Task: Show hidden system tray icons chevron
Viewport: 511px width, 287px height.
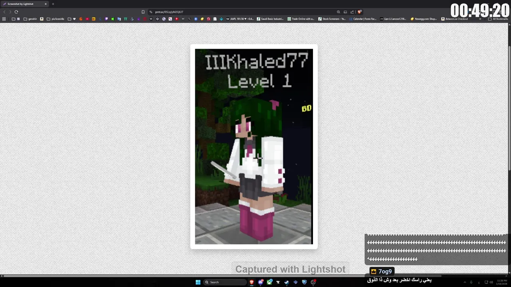Action: pyautogui.click(x=465, y=282)
